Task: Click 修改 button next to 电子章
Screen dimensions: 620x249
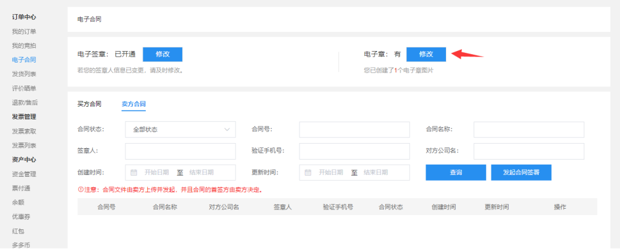Action: 426,54
